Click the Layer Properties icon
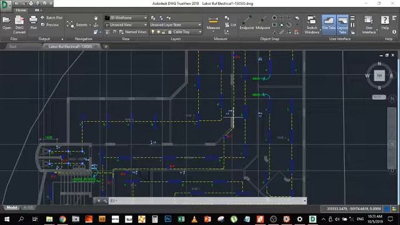This screenshot has width=400, height=225. 152,17
